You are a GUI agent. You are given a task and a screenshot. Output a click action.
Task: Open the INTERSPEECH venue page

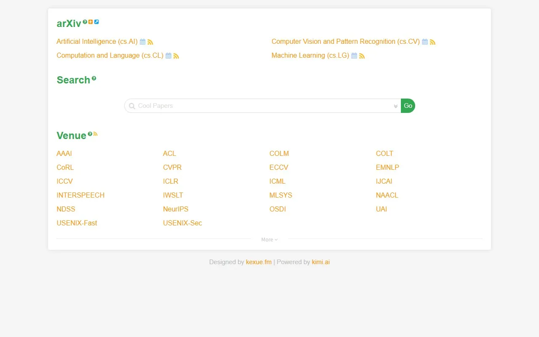[80, 195]
